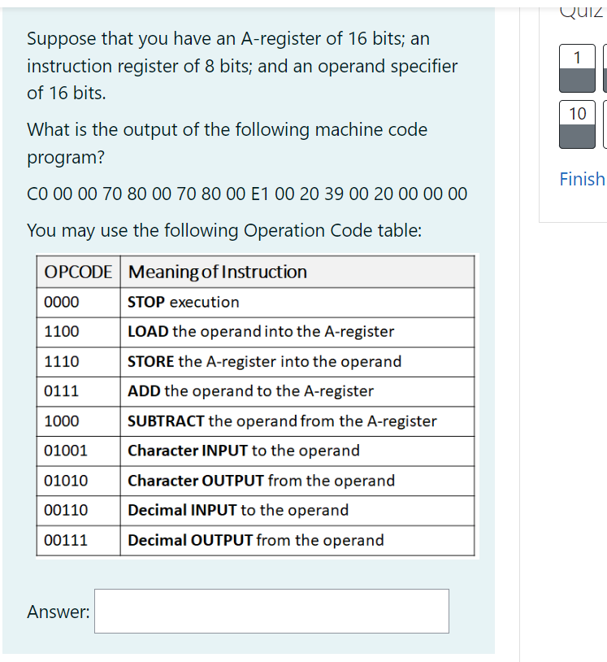Open the Finish attempt link

tap(582, 179)
